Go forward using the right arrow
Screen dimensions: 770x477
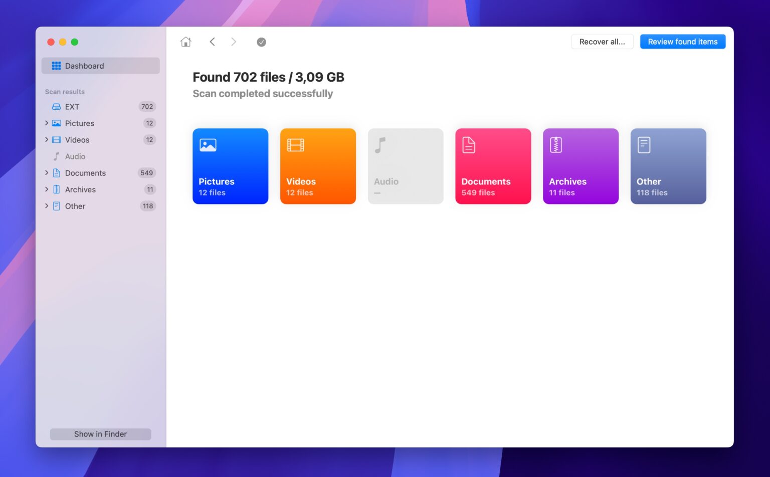click(234, 42)
